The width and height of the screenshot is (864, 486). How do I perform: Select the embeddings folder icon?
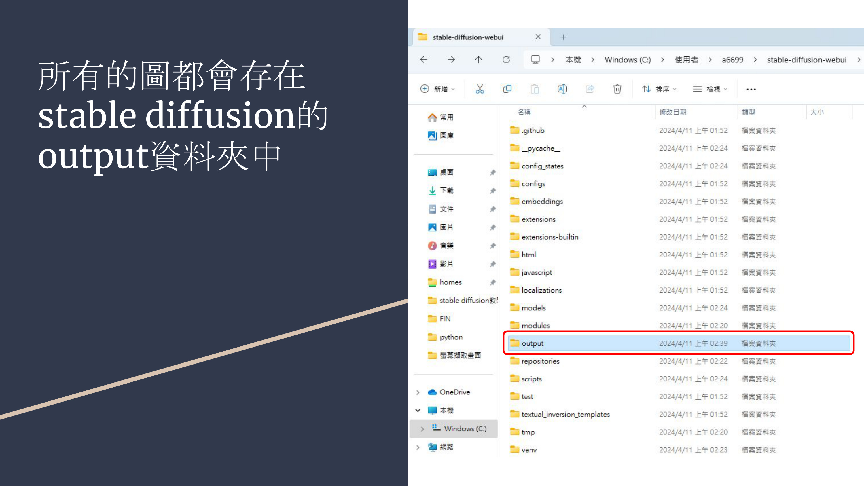click(514, 201)
